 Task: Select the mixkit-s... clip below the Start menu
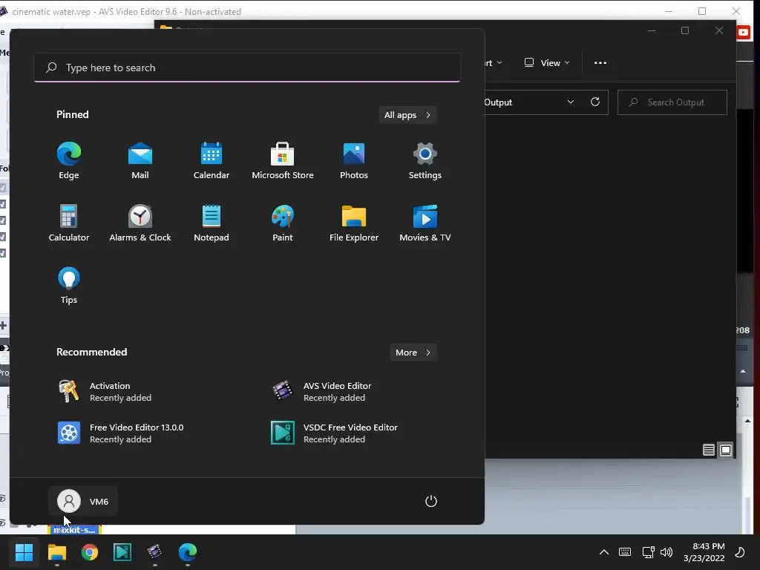point(74,530)
